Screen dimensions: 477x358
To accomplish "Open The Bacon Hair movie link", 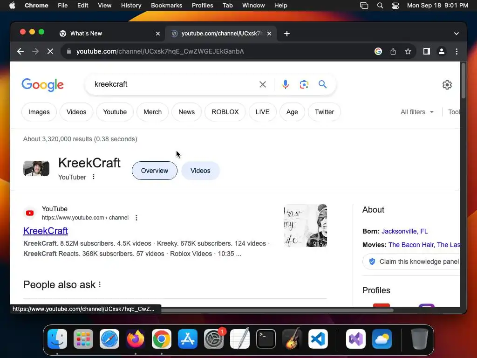I will [x=412, y=245].
